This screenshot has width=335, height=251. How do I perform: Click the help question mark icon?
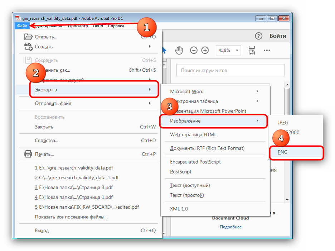pyautogui.click(x=258, y=36)
